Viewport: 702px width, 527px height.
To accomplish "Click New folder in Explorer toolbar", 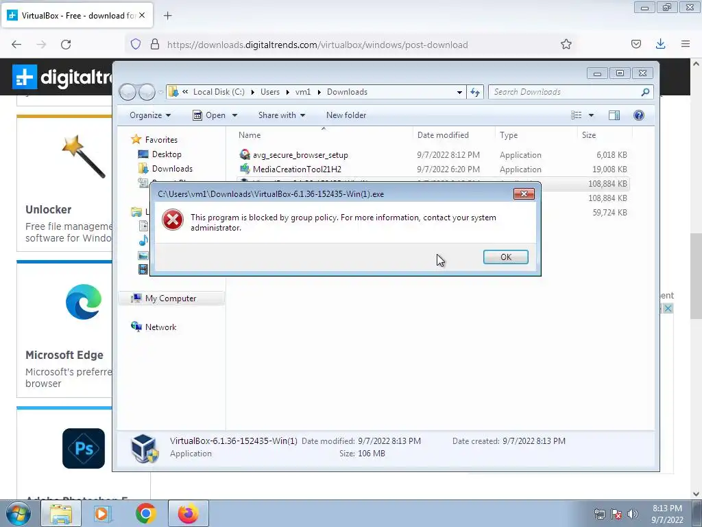I will pos(346,115).
